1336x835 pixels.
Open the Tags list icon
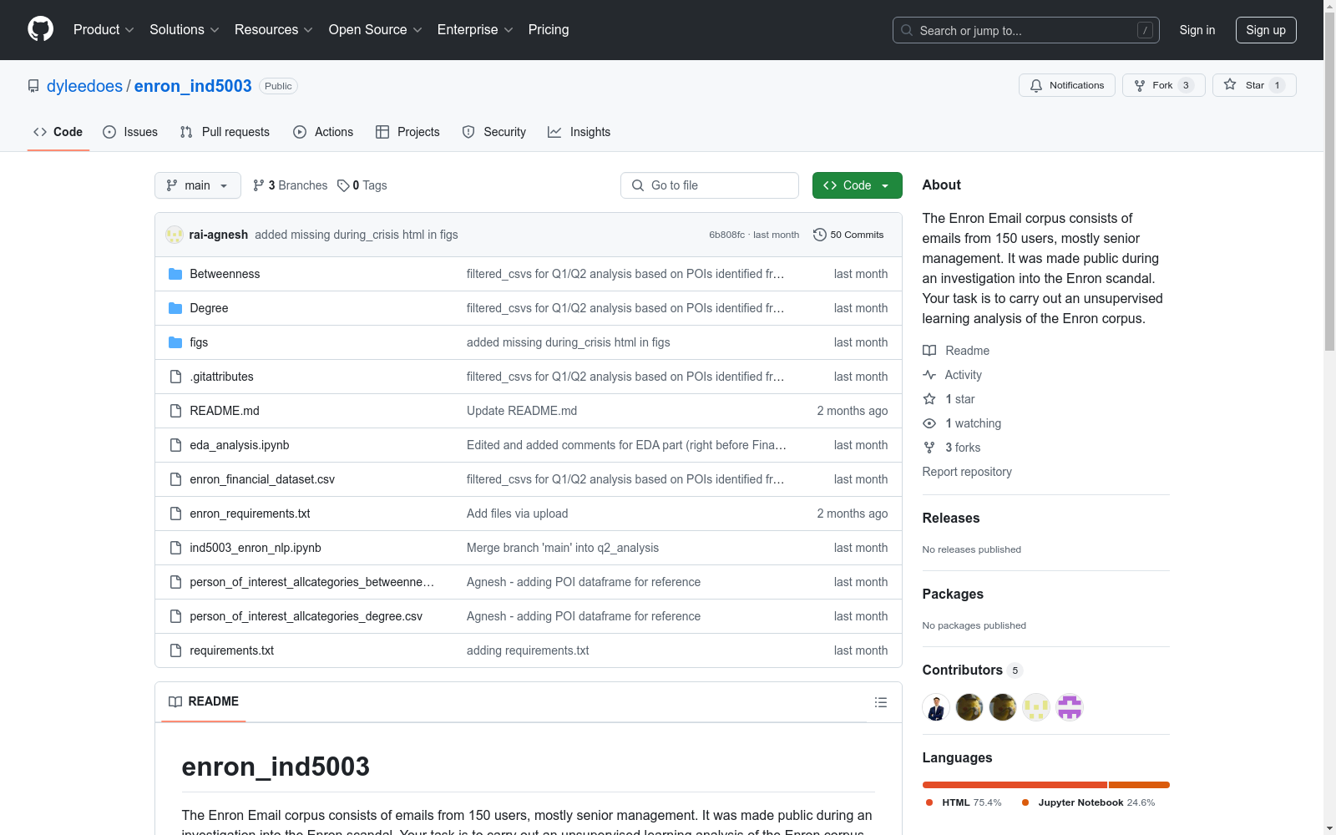click(x=343, y=185)
